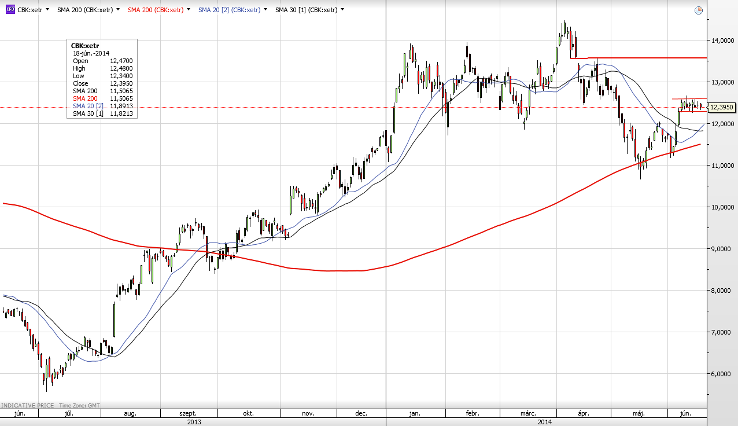Click the máj. month label on time axis

[x=639, y=414]
